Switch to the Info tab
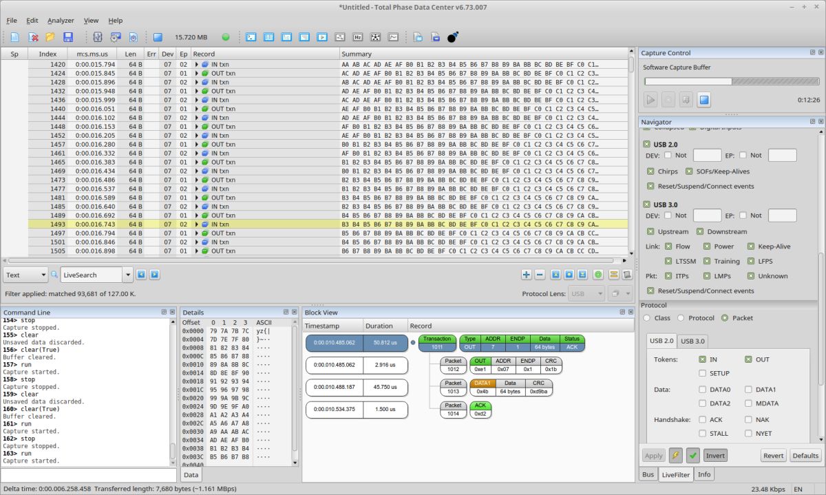 pos(704,474)
